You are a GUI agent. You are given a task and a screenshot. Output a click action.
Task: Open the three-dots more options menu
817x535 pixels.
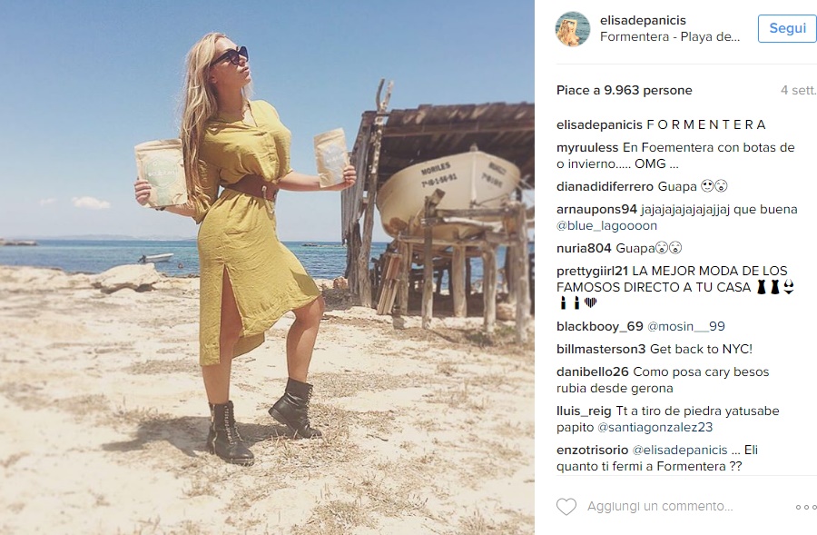(805, 507)
